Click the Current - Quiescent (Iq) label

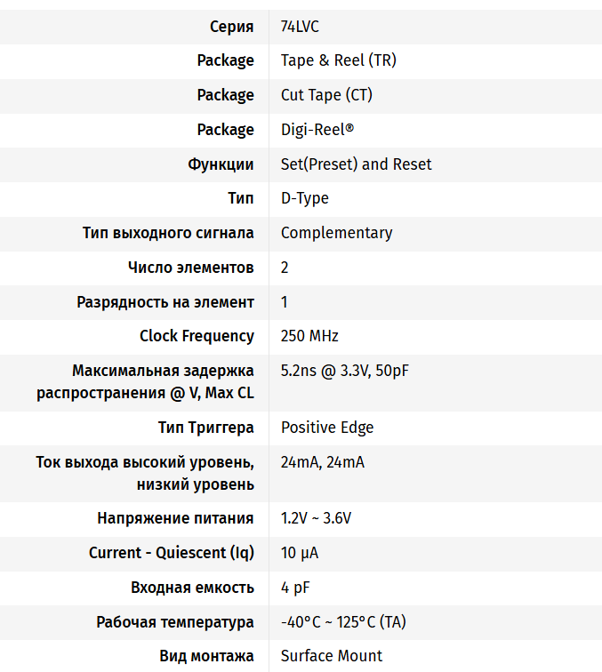click(x=171, y=553)
